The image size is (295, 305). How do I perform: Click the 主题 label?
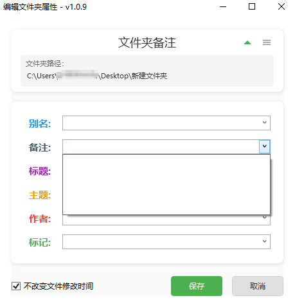[x=40, y=195]
